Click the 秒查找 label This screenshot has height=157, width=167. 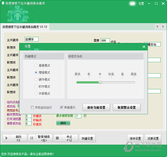tap(37, 124)
